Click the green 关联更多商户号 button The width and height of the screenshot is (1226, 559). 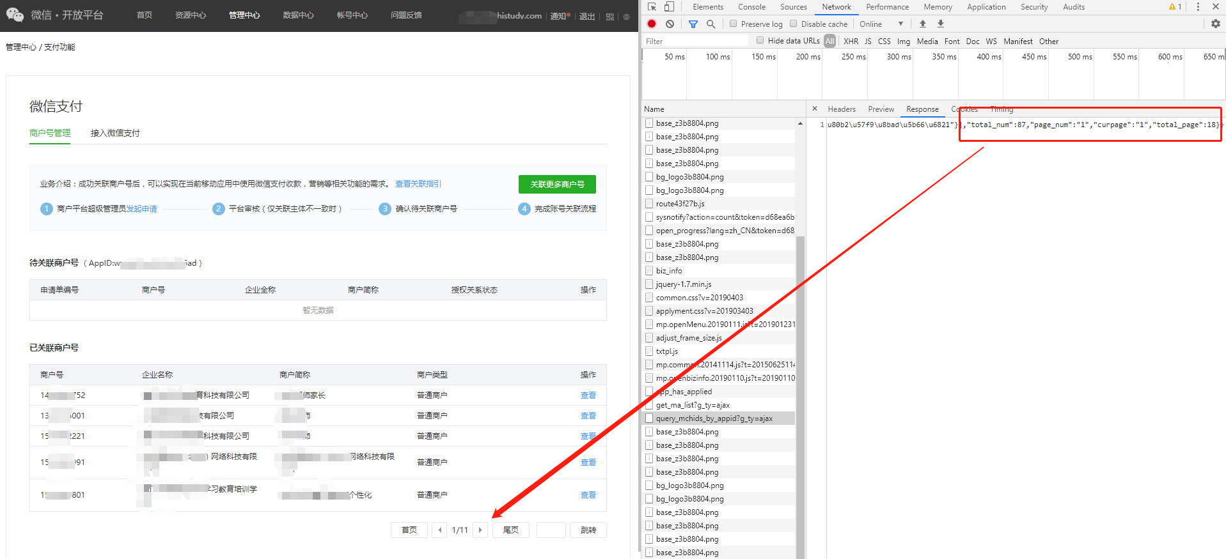tap(557, 184)
